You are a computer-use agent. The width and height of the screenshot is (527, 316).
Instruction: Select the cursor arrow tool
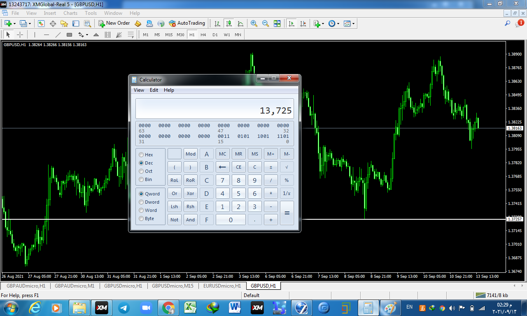point(8,35)
